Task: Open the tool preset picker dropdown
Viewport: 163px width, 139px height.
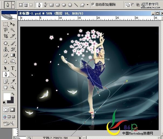Action: coord(13,5)
